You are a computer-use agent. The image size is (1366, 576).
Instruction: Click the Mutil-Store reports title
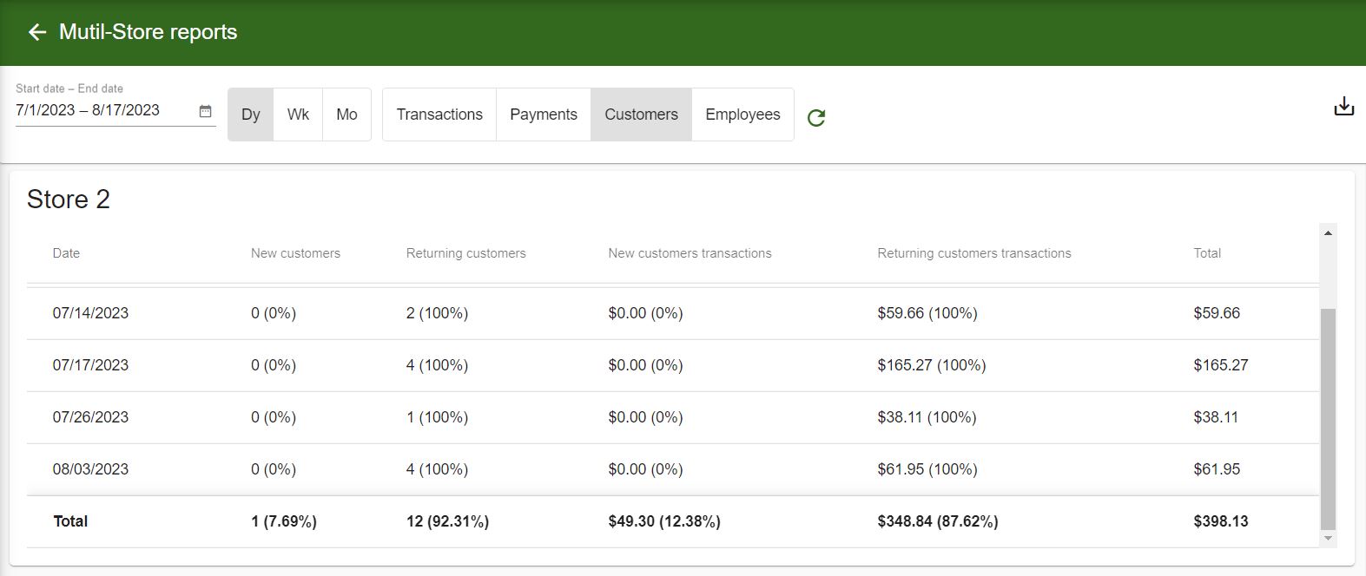(148, 32)
